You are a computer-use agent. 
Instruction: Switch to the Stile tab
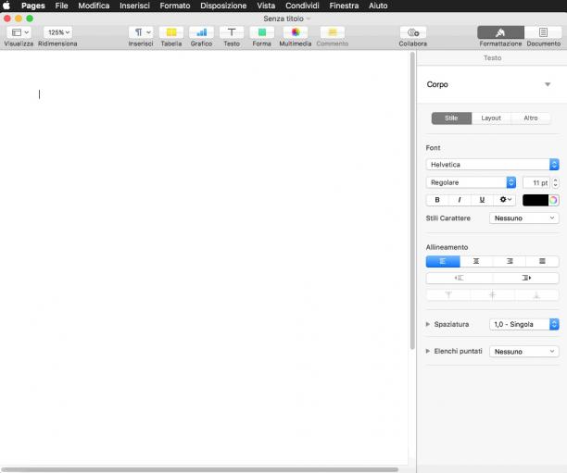[x=451, y=118]
